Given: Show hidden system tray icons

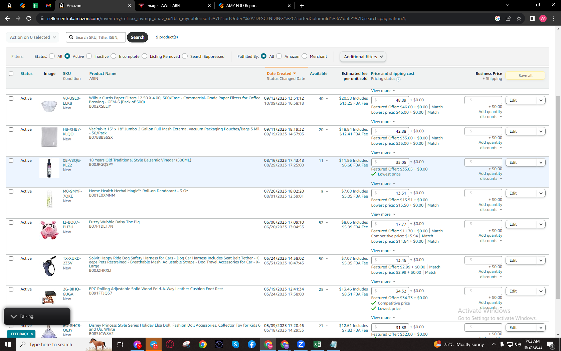Looking at the screenshot, I should click(494, 344).
